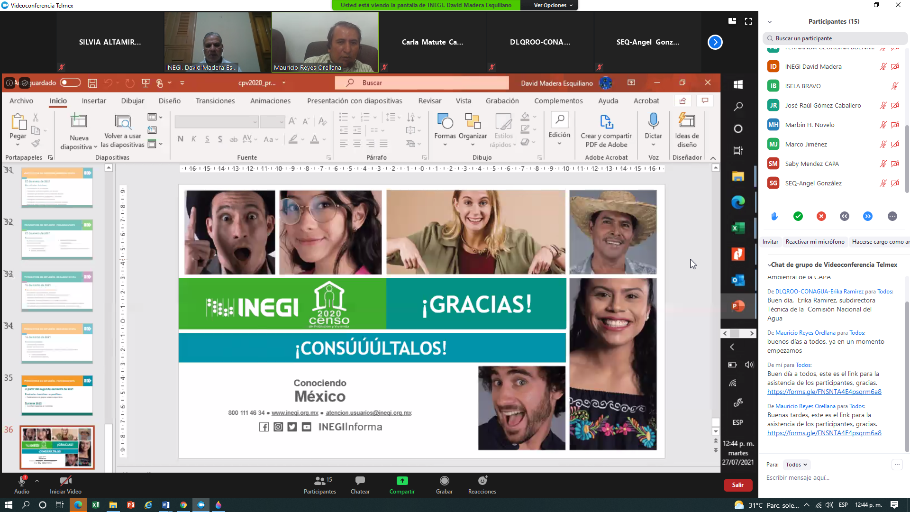Toggle bold N formatting button
The image size is (910, 512).
point(181,139)
